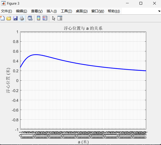The image size is (161, 145).
Task: Expand the 查看(V) menu
Action: (x=37, y=11)
